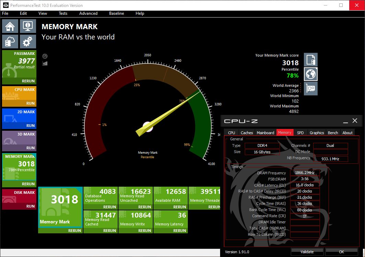Open the Graphics tab in CPU-Z
This screenshot has height=257, width=365.
coord(317,132)
